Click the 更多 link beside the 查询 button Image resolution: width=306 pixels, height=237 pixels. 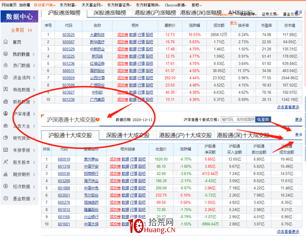tap(299, 119)
